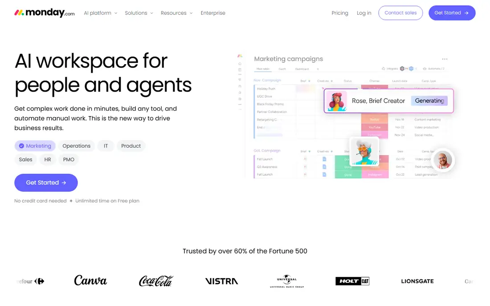
Task: Click the Lionsgate logo
Action: pyautogui.click(x=417, y=281)
